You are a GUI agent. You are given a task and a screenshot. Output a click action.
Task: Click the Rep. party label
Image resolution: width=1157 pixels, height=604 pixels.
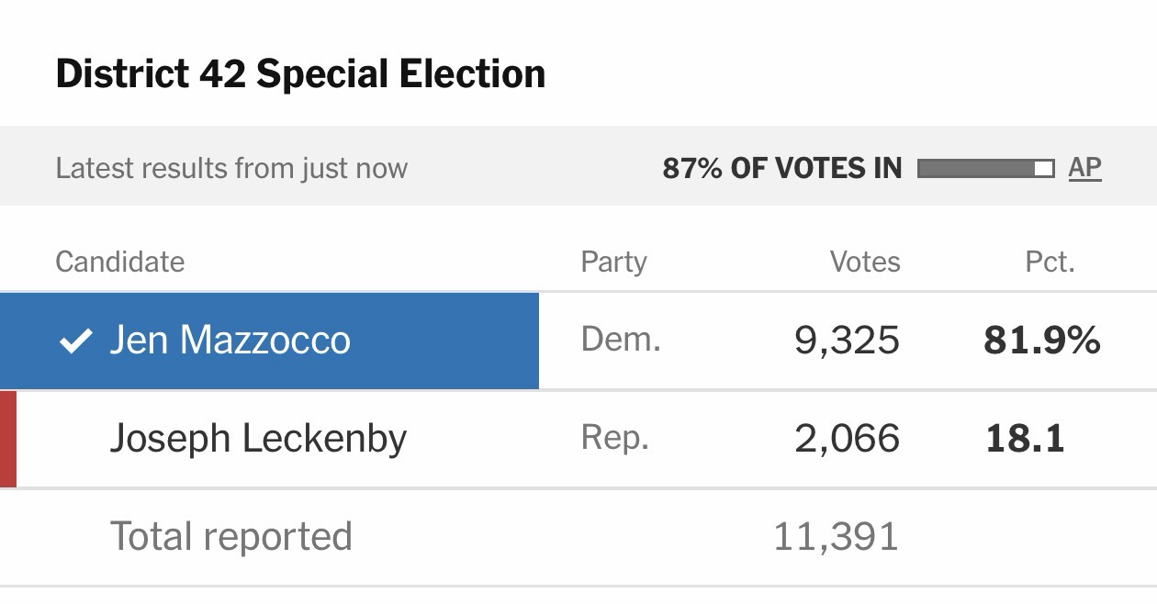tap(615, 437)
